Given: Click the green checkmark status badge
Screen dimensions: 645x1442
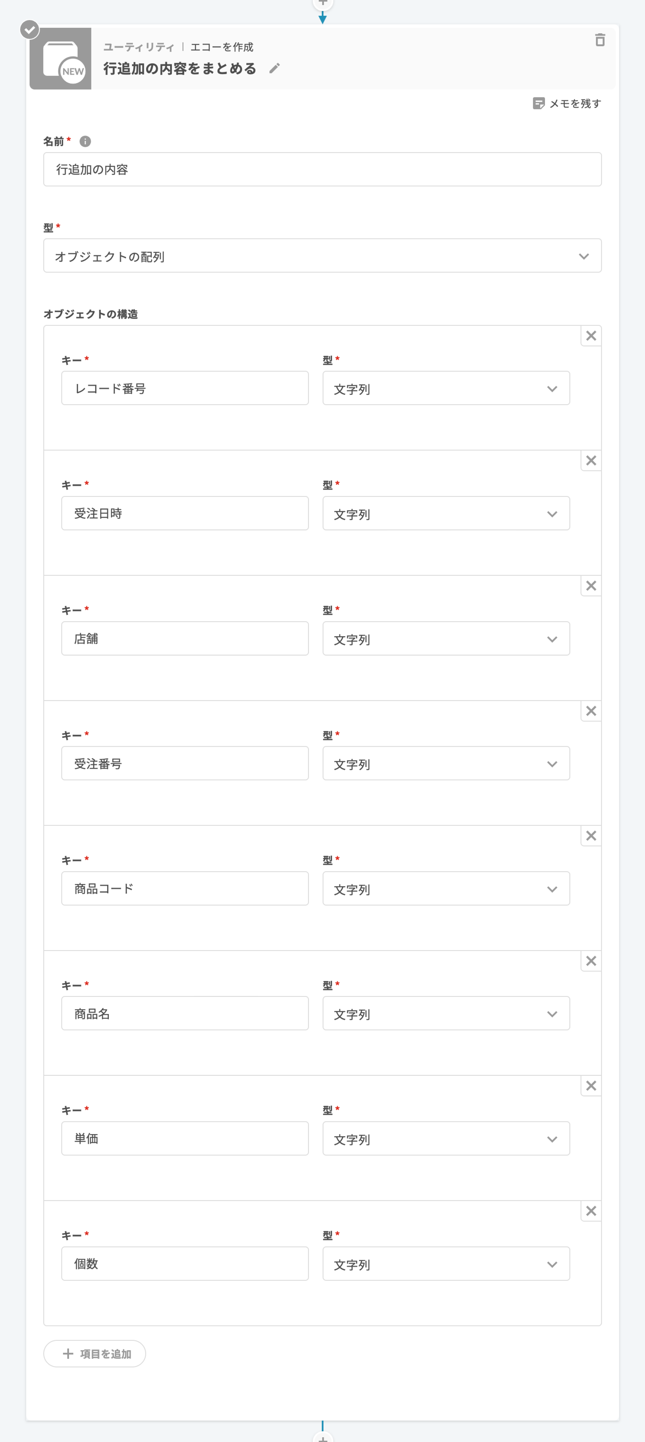Looking at the screenshot, I should click(x=30, y=29).
